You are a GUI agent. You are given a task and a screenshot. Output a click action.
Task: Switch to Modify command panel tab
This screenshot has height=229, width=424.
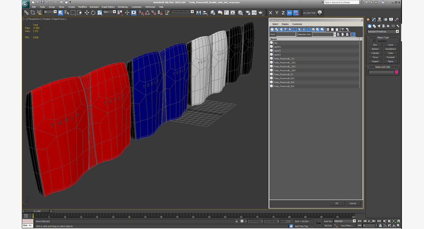pyautogui.click(x=374, y=19)
